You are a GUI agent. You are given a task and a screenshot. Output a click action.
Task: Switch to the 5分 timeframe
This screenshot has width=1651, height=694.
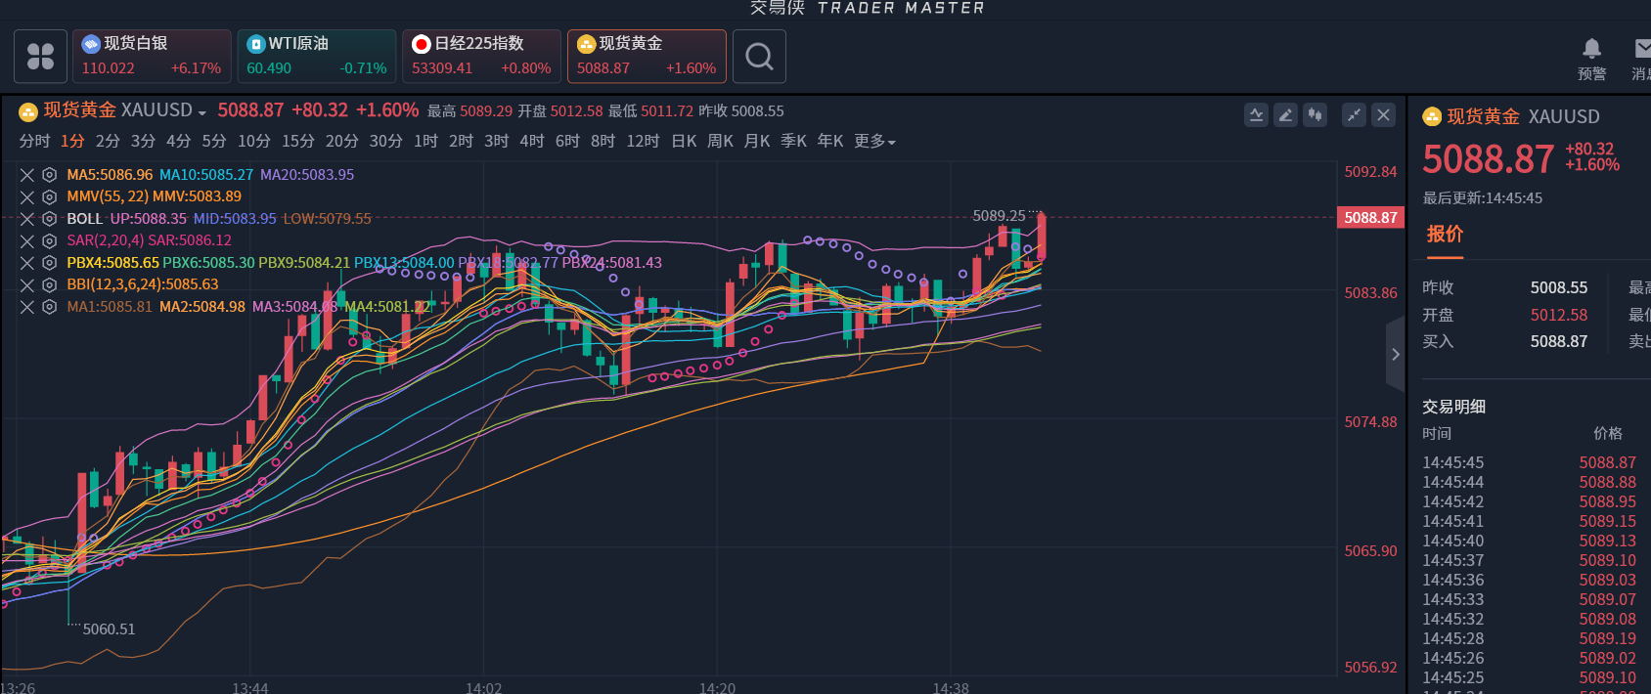click(x=214, y=142)
